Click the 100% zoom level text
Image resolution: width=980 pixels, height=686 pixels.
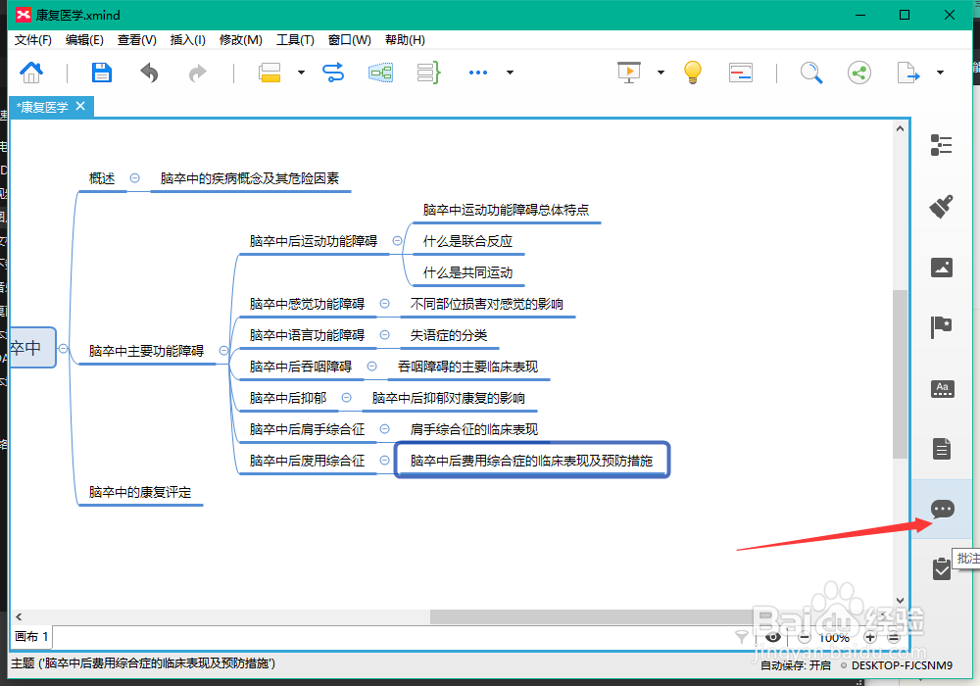coord(834,638)
